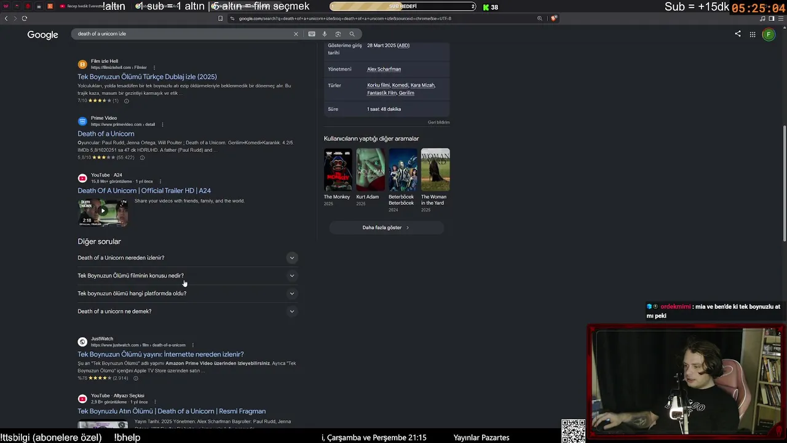Submit search with the magnifier icon
Screen dimensions: 787x443
[x=352, y=34]
